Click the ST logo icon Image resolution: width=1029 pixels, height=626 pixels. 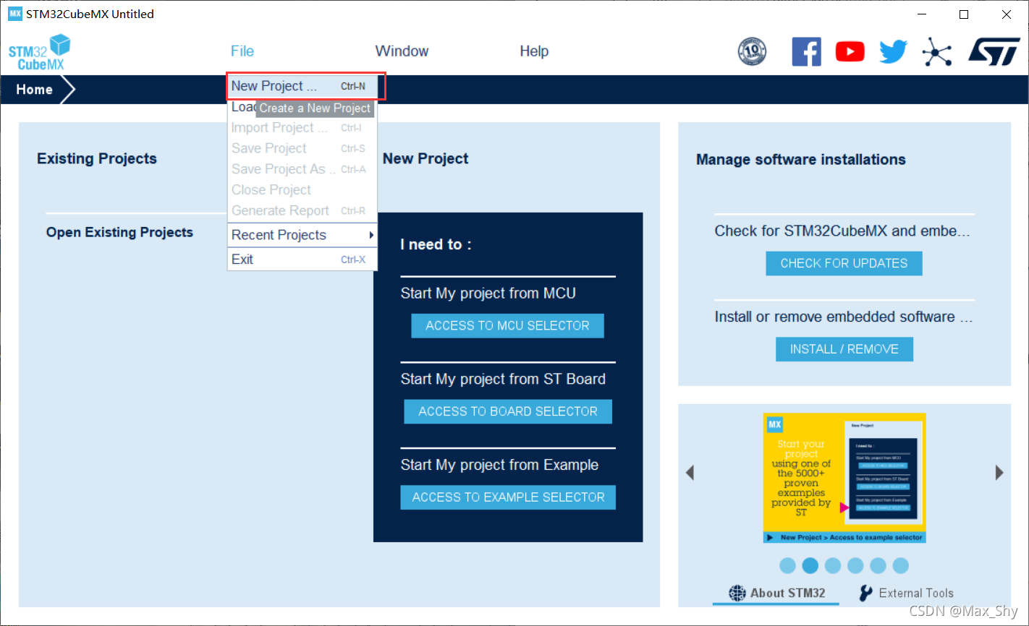994,51
